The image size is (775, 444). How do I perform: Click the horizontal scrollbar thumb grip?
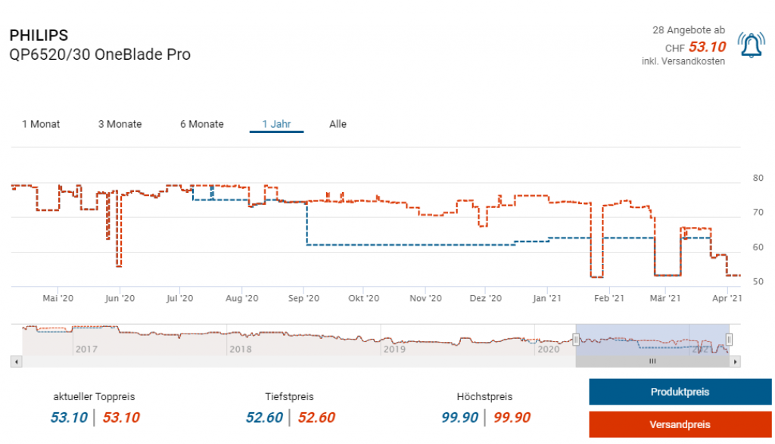652,362
